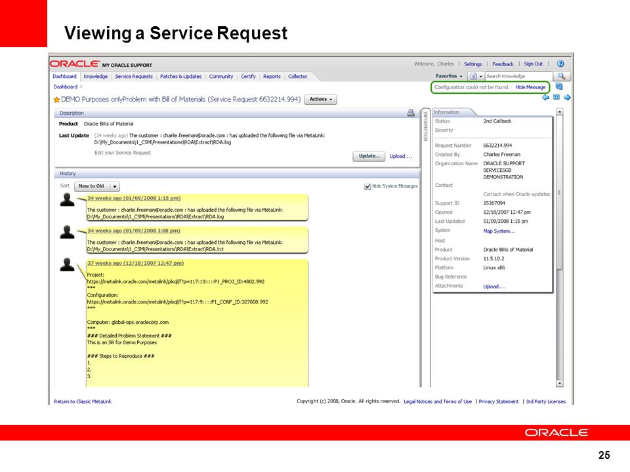Open the 01/09/2008 1:08 pm history entry
Viewport: 630px width, 472px height.
pyautogui.click(x=134, y=231)
